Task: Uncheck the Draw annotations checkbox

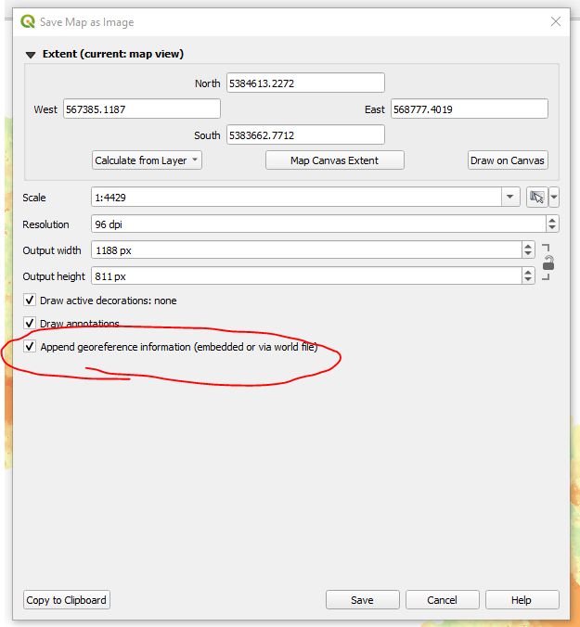Action: [30, 323]
